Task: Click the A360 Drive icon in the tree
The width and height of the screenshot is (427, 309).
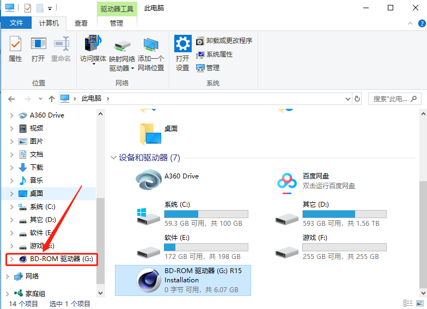Action: coord(23,115)
